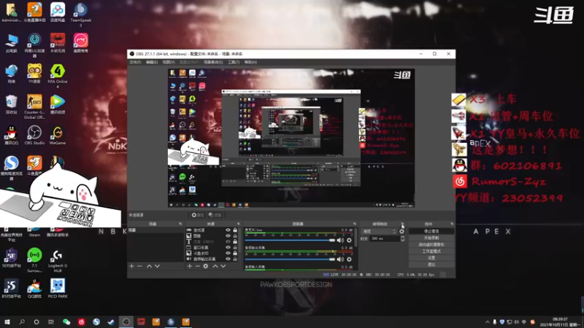Select the 窗口采集 source row
Screen dimensions: 584x328
212,247
